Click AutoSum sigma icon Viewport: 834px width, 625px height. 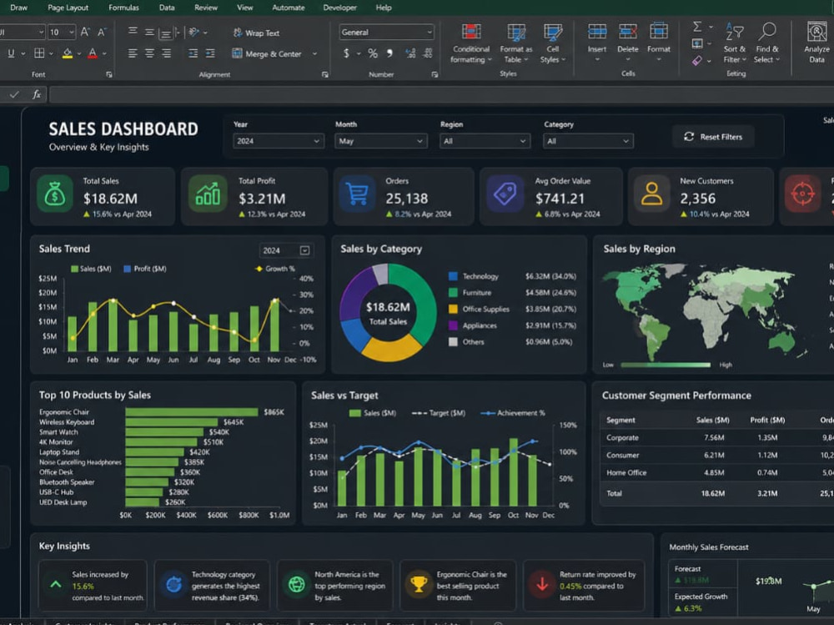[x=697, y=27]
